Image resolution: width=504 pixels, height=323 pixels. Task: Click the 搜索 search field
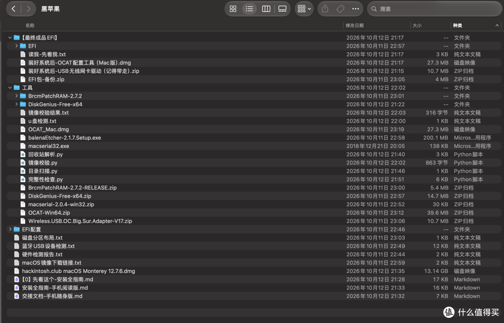click(x=434, y=9)
